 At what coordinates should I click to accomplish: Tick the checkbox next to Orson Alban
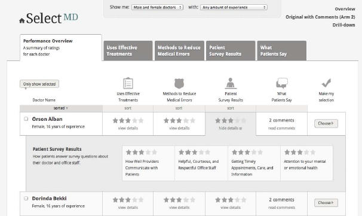point(26,119)
